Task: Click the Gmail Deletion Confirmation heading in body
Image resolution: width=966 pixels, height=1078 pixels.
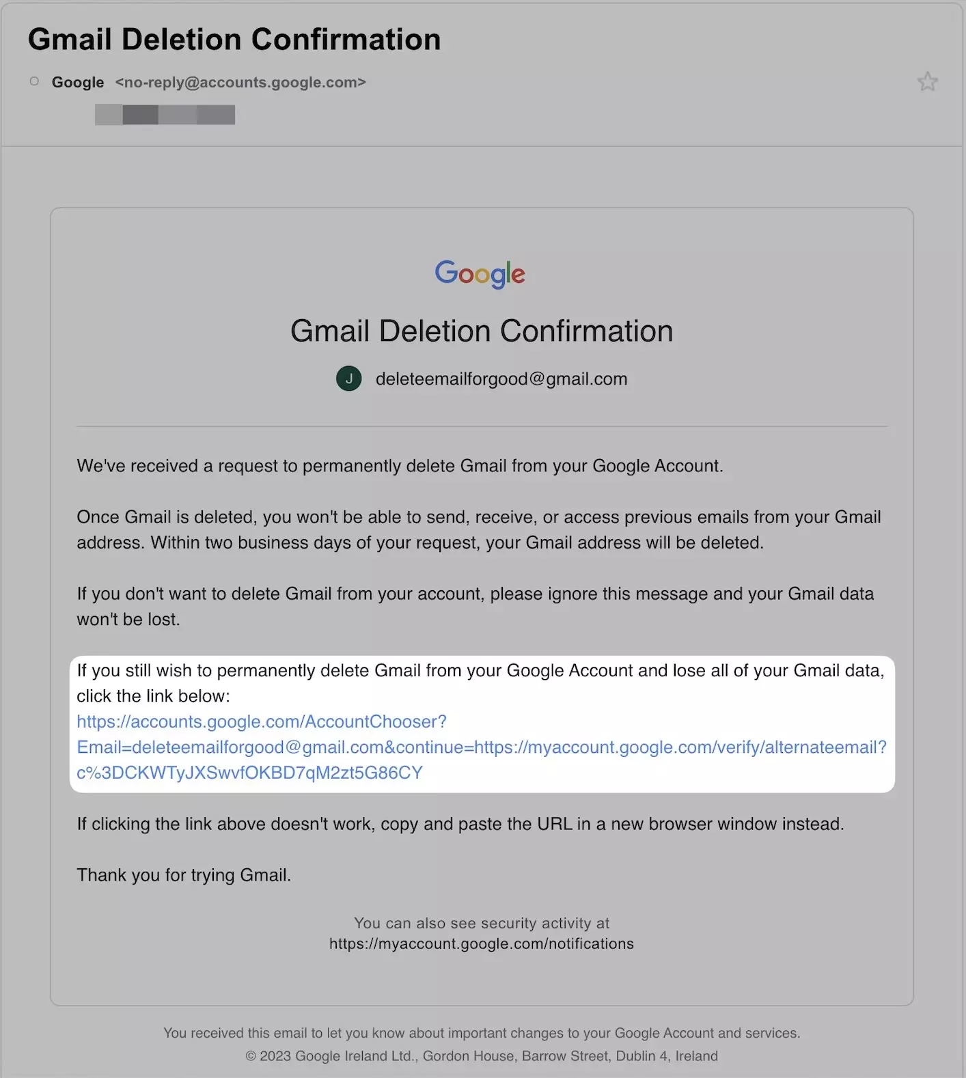Action: (482, 331)
